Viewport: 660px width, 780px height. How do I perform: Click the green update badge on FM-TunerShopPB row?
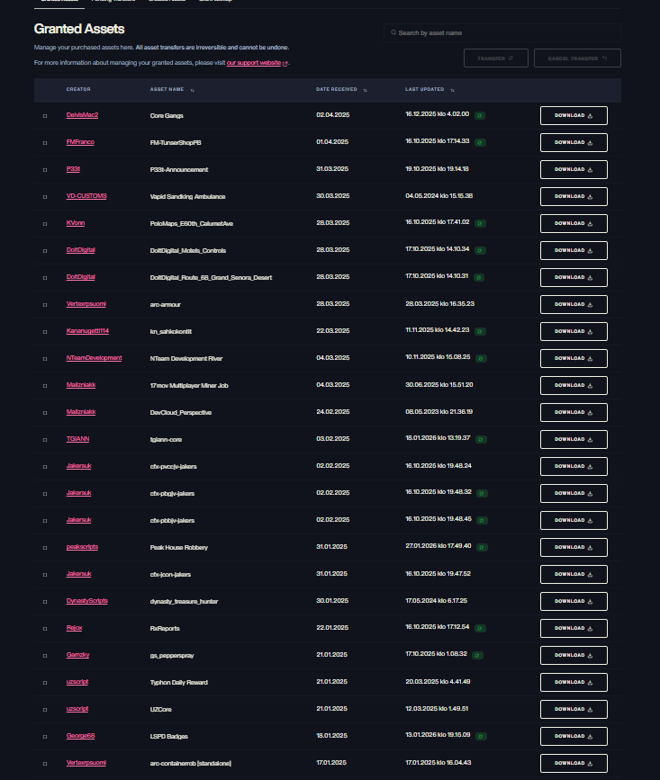tap(480, 143)
